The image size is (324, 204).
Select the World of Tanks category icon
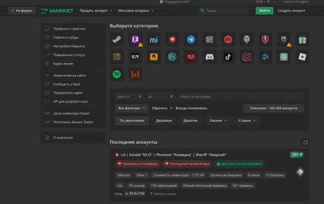coord(247,39)
